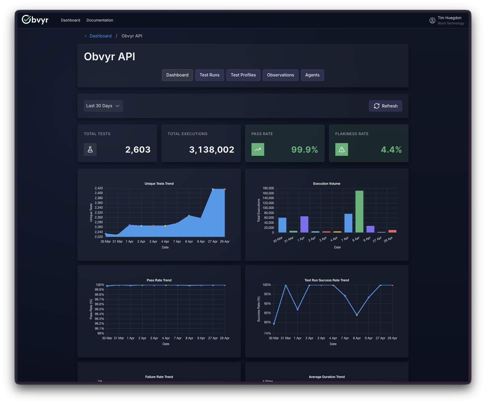
Task: Switch to the Observations tab
Action: tap(280, 75)
